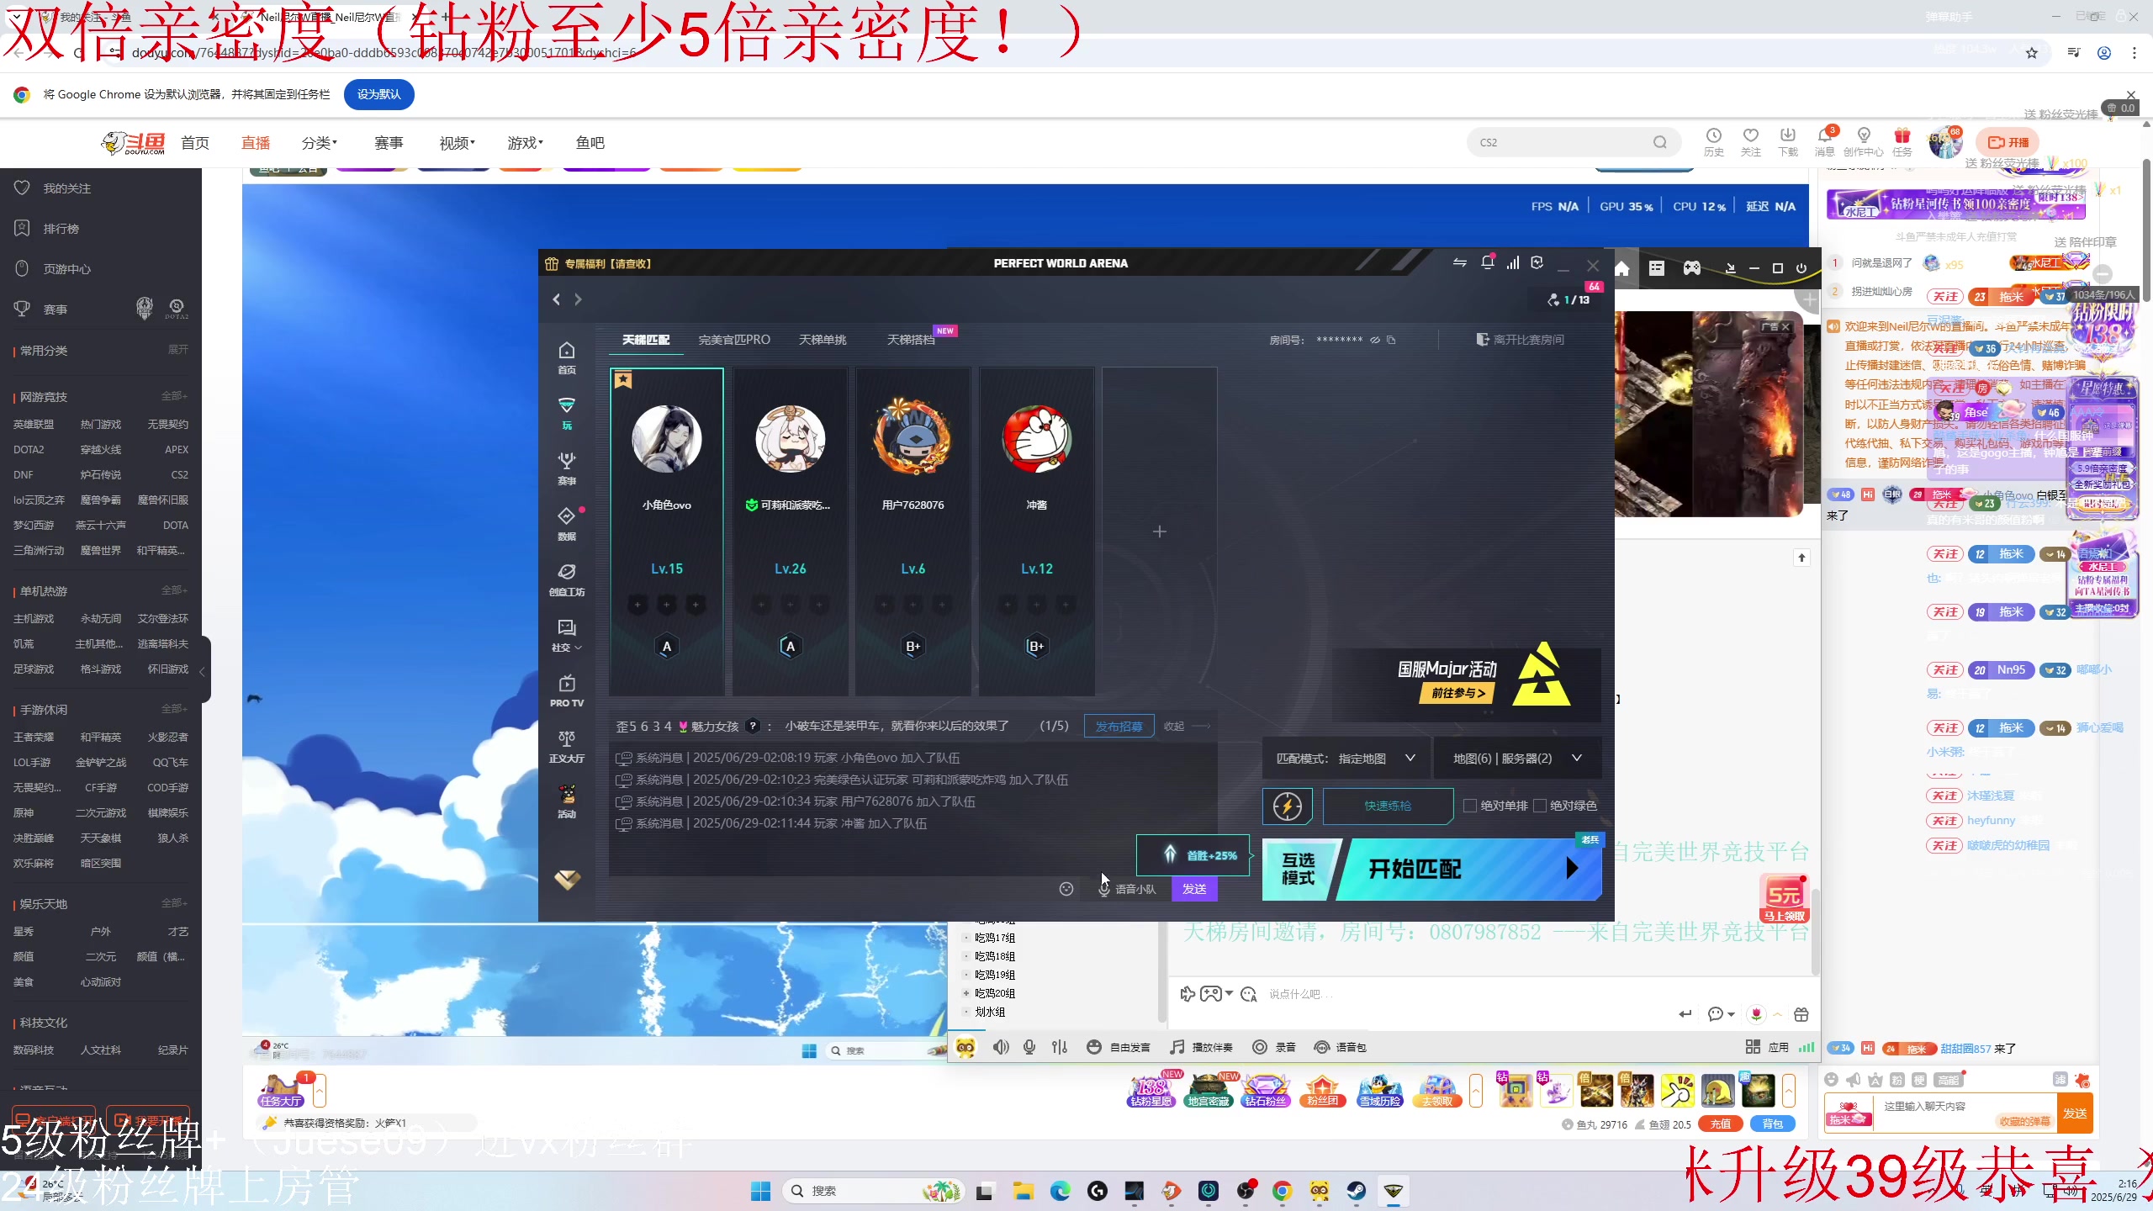Click the Chrome icon in Windows taskbar
The image size is (2153, 1211).
tap(1282, 1191)
